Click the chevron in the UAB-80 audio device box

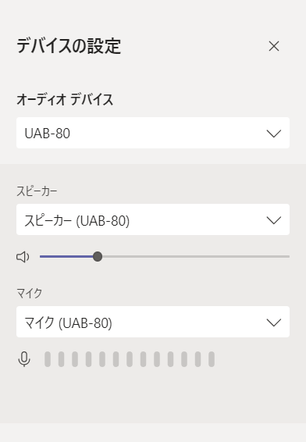pyautogui.click(x=274, y=134)
